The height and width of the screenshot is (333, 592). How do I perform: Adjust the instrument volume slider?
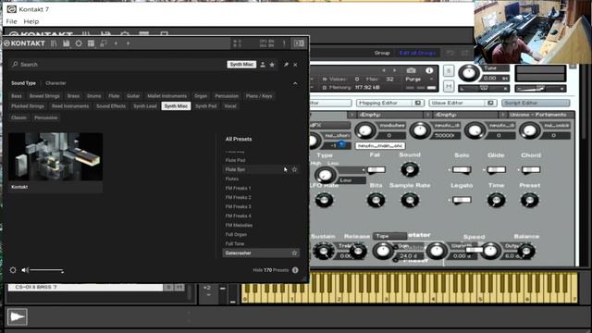point(540,89)
